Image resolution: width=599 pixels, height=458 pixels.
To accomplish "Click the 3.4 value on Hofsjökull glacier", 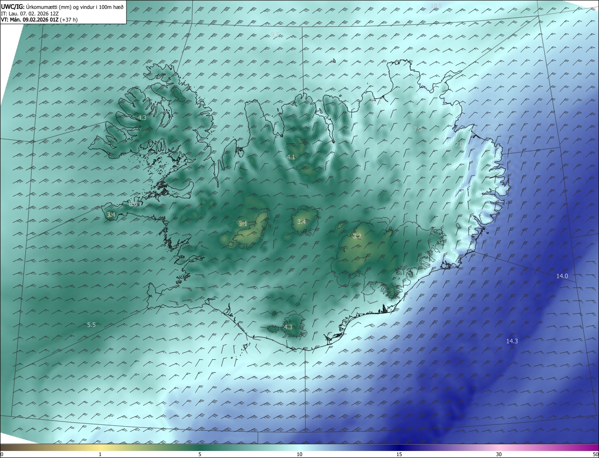I will click(301, 222).
